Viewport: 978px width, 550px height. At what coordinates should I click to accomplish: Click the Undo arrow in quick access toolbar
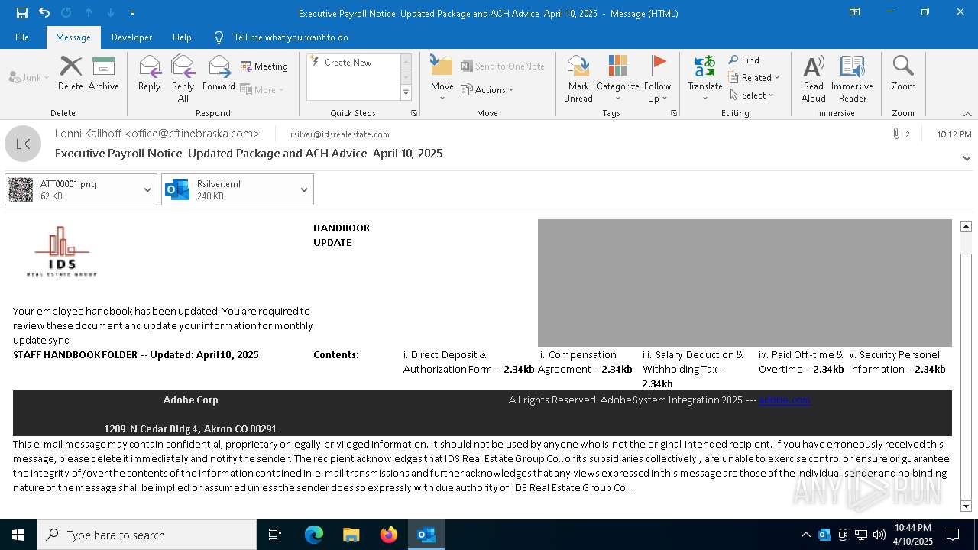(44, 13)
